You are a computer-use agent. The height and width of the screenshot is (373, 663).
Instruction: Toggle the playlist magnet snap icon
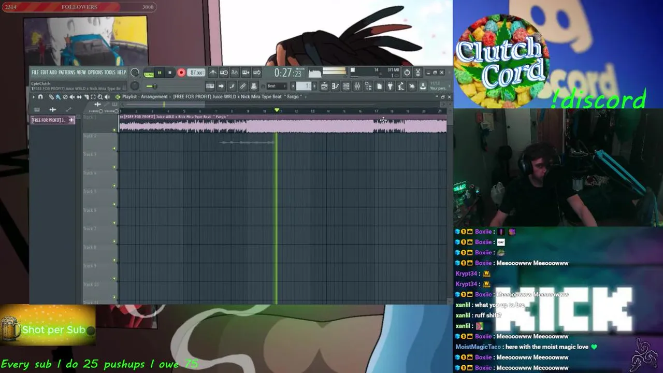tap(40, 96)
